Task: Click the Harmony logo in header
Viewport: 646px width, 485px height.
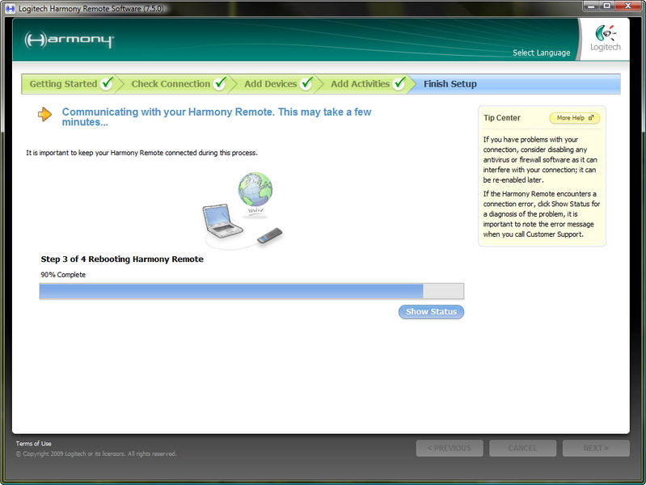Action: point(70,40)
